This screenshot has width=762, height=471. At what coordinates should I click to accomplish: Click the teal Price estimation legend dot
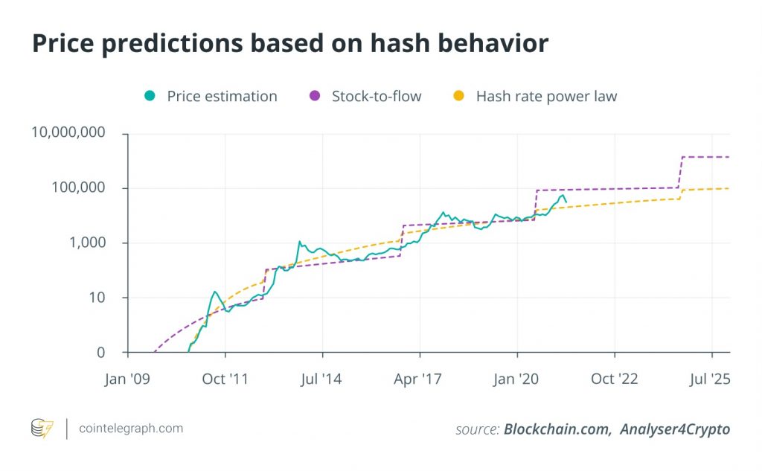click(x=150, y=96)
